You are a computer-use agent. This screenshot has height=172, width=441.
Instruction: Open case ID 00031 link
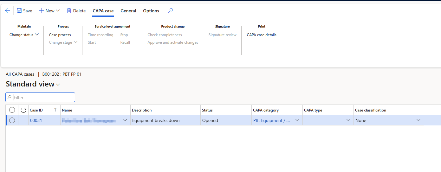click(x=36, y=120)
